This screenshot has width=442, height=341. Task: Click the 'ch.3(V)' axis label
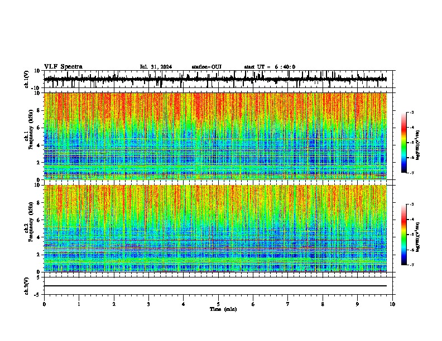pyautogui.click(x=27, y=286)
